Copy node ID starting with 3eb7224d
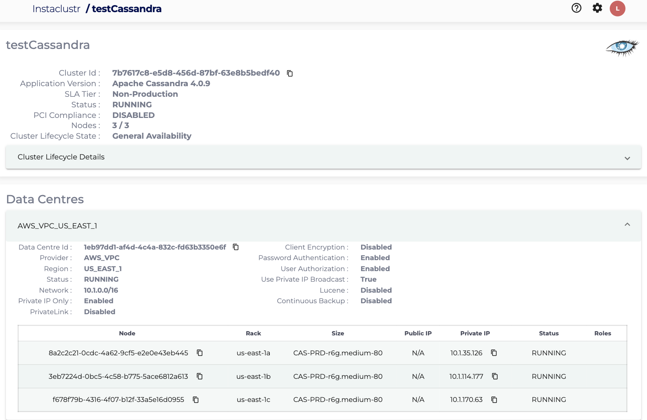 [x=200, y=376]
